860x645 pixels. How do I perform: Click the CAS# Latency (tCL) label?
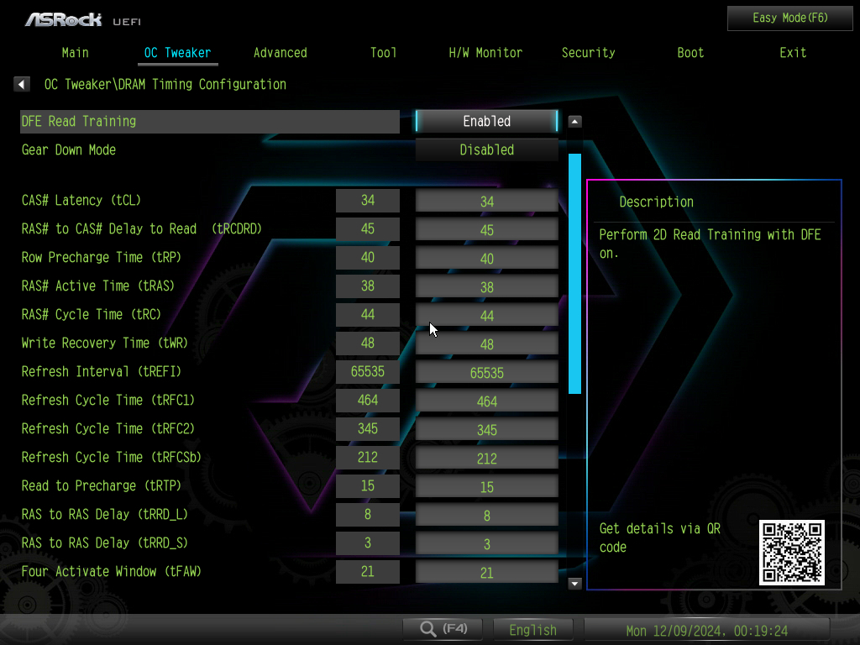click(81, 200)
